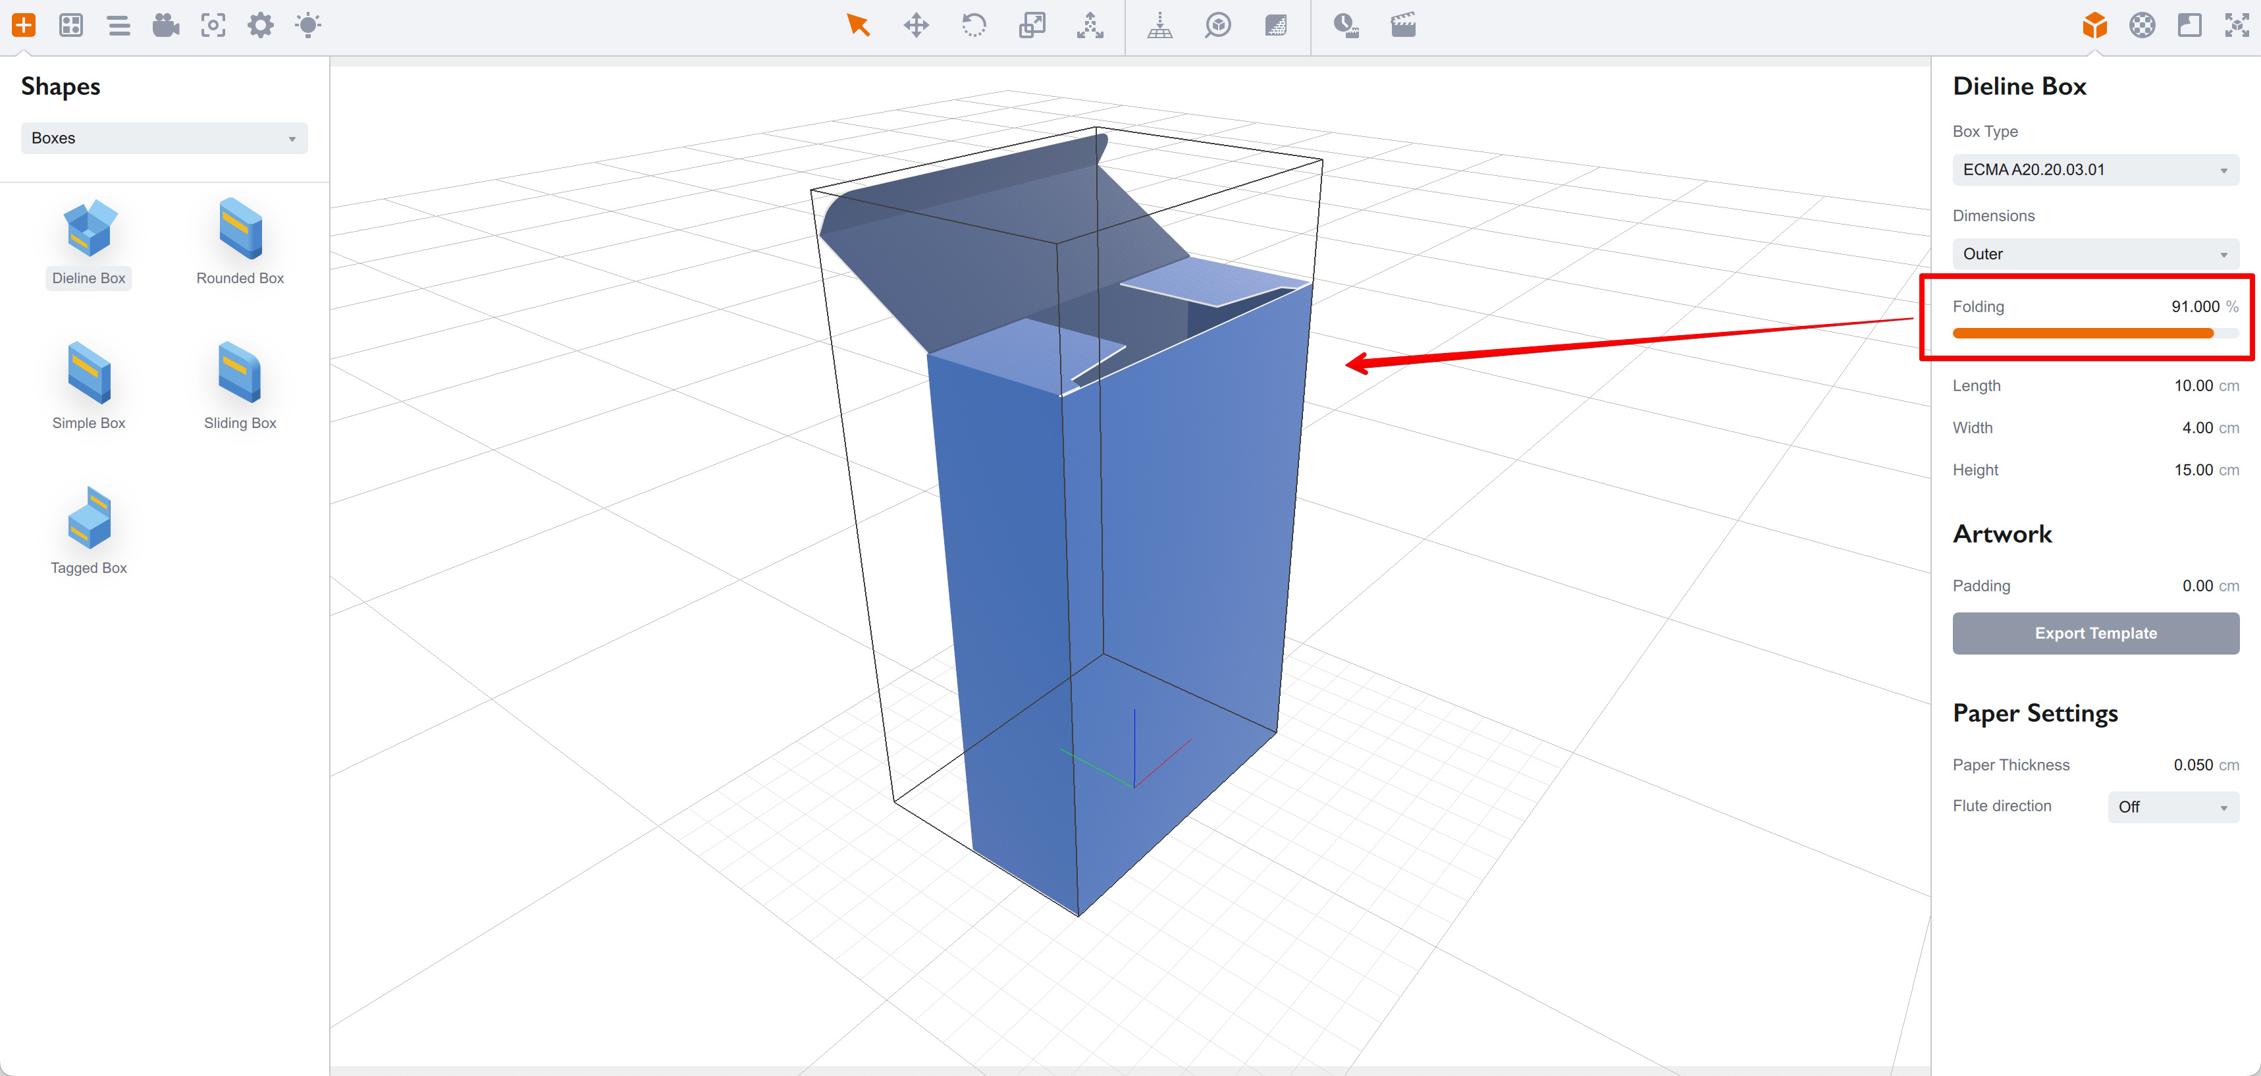The width and height of the screenshot is (2261, 1076).
Task: Click the Folding percentage slider bar
Action: pos(2094,333)
